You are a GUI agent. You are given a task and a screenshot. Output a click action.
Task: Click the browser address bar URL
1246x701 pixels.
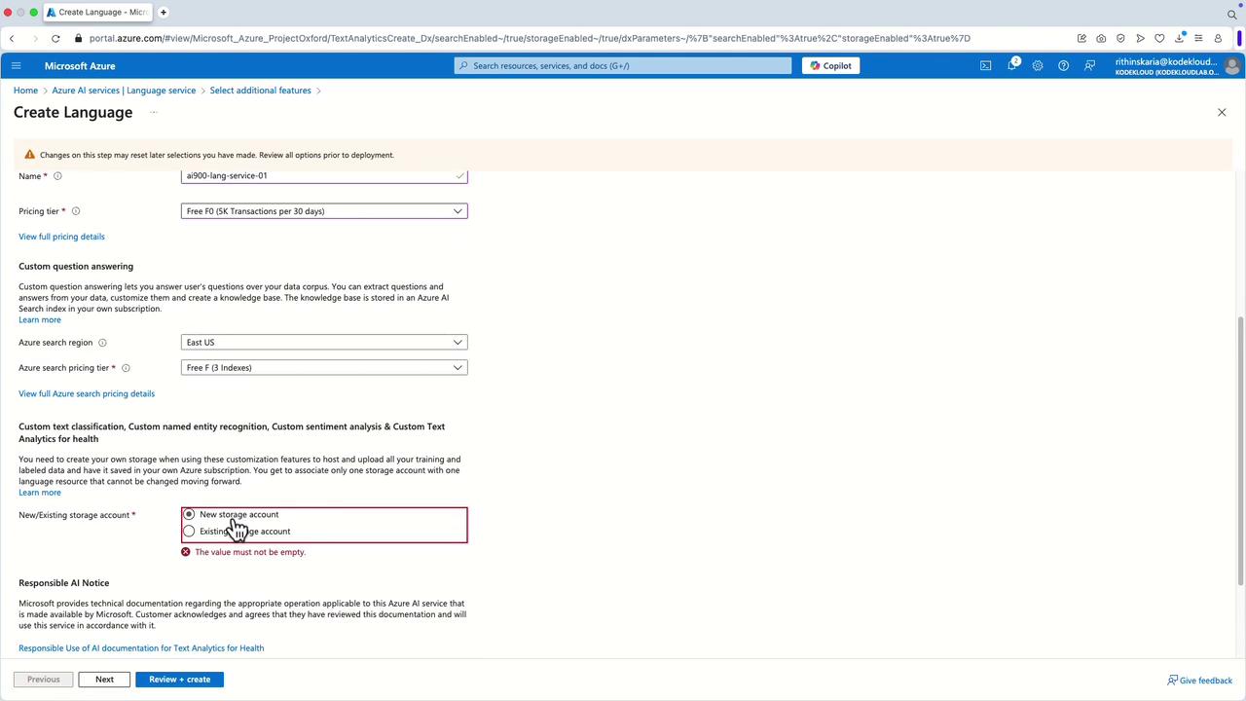tap(530, 38)
